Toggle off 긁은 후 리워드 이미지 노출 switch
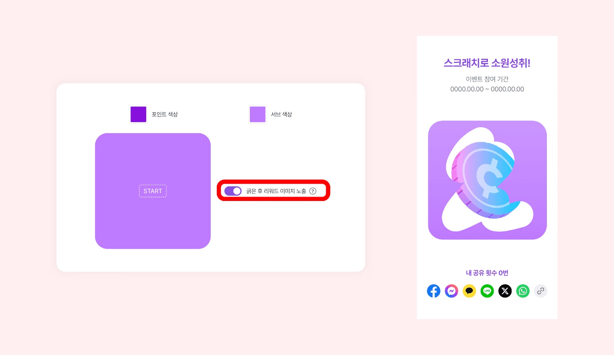 coord(233,191)
